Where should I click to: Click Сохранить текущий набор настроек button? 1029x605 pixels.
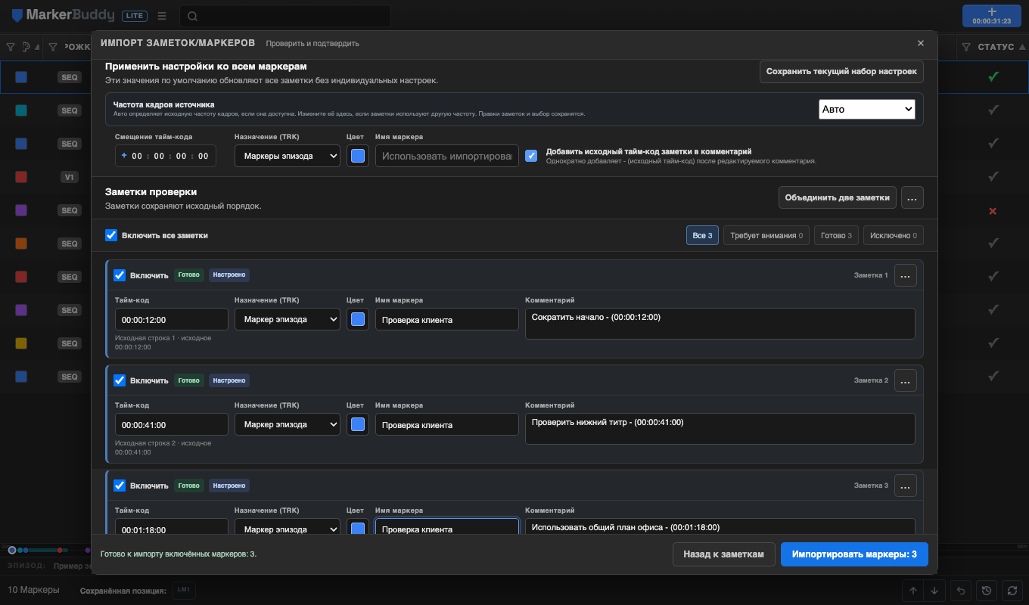841,72
